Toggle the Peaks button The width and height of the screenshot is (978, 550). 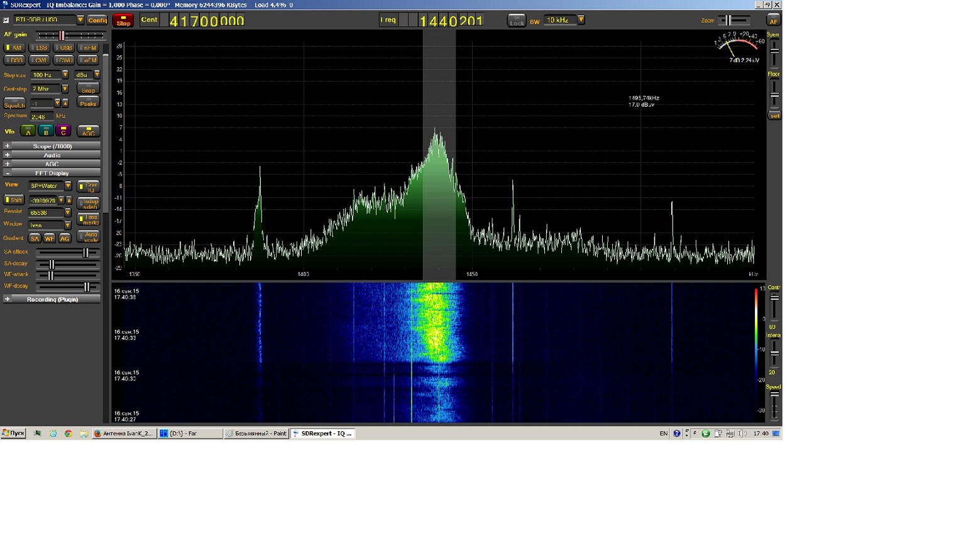tap(88, 102)
